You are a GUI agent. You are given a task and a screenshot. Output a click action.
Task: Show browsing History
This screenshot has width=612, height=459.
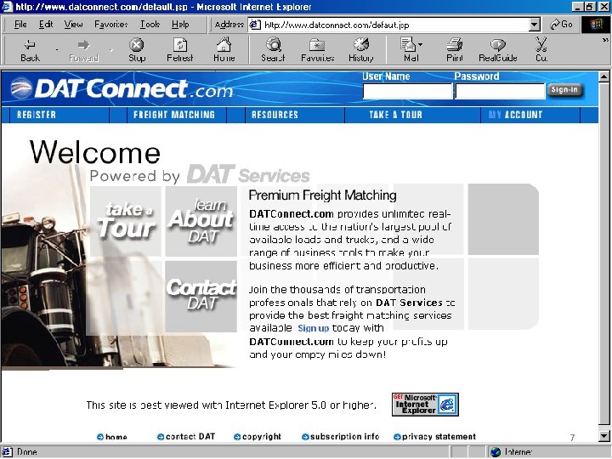tap(361, 50)
